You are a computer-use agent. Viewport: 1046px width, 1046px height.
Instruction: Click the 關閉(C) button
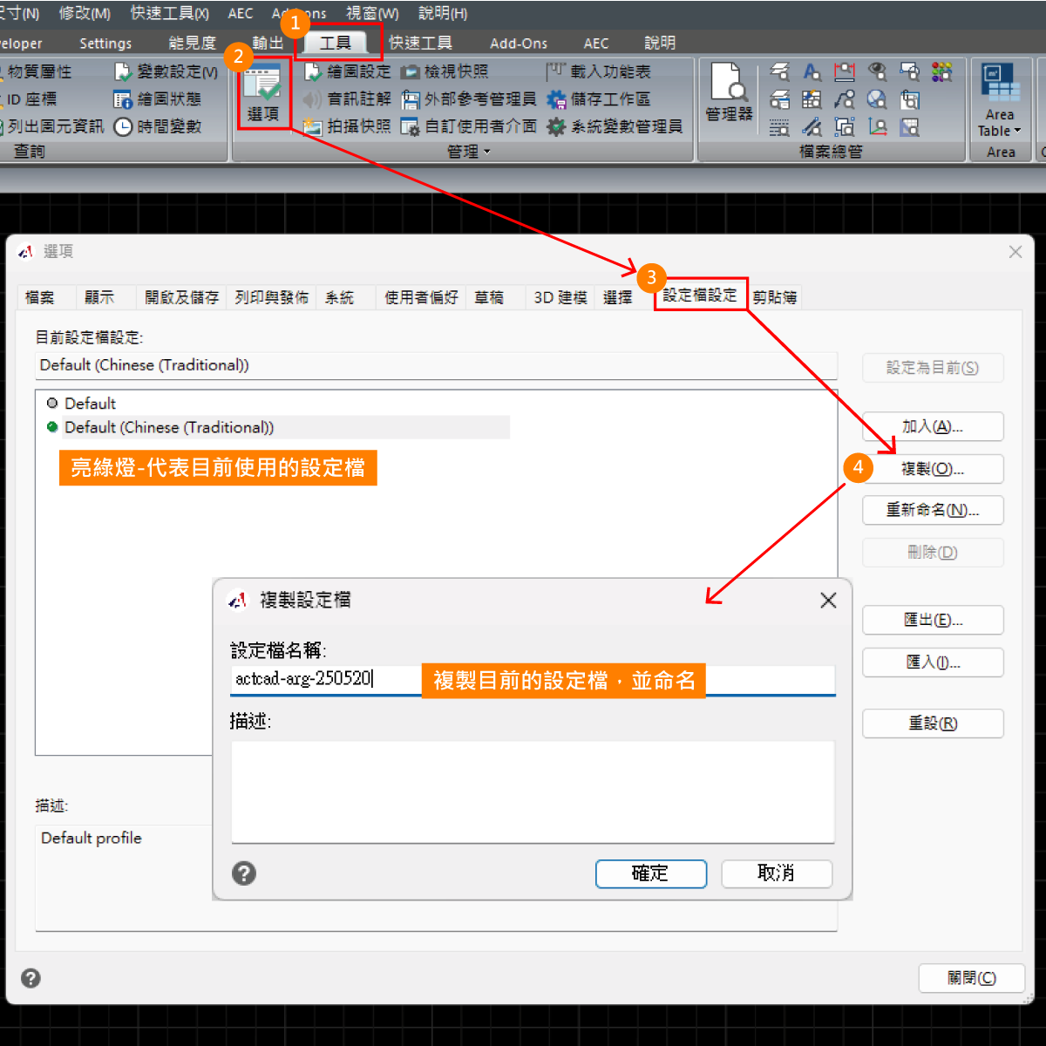tap(972, 978)
